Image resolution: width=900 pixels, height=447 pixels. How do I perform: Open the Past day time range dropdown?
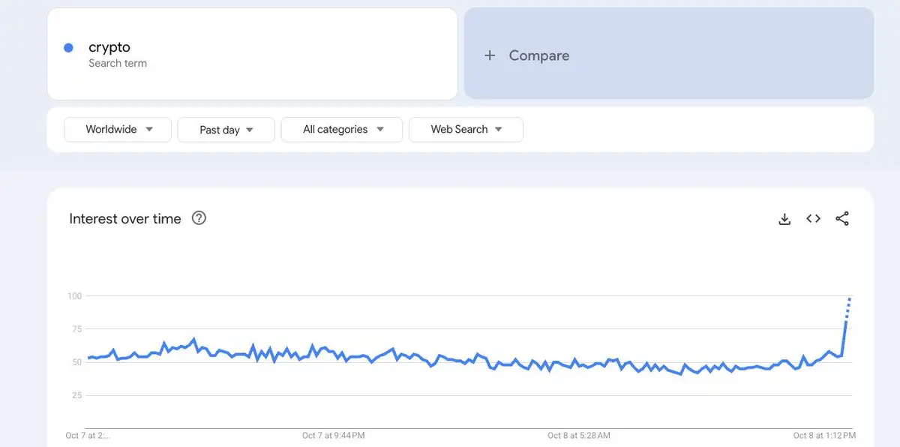(226, 130)
